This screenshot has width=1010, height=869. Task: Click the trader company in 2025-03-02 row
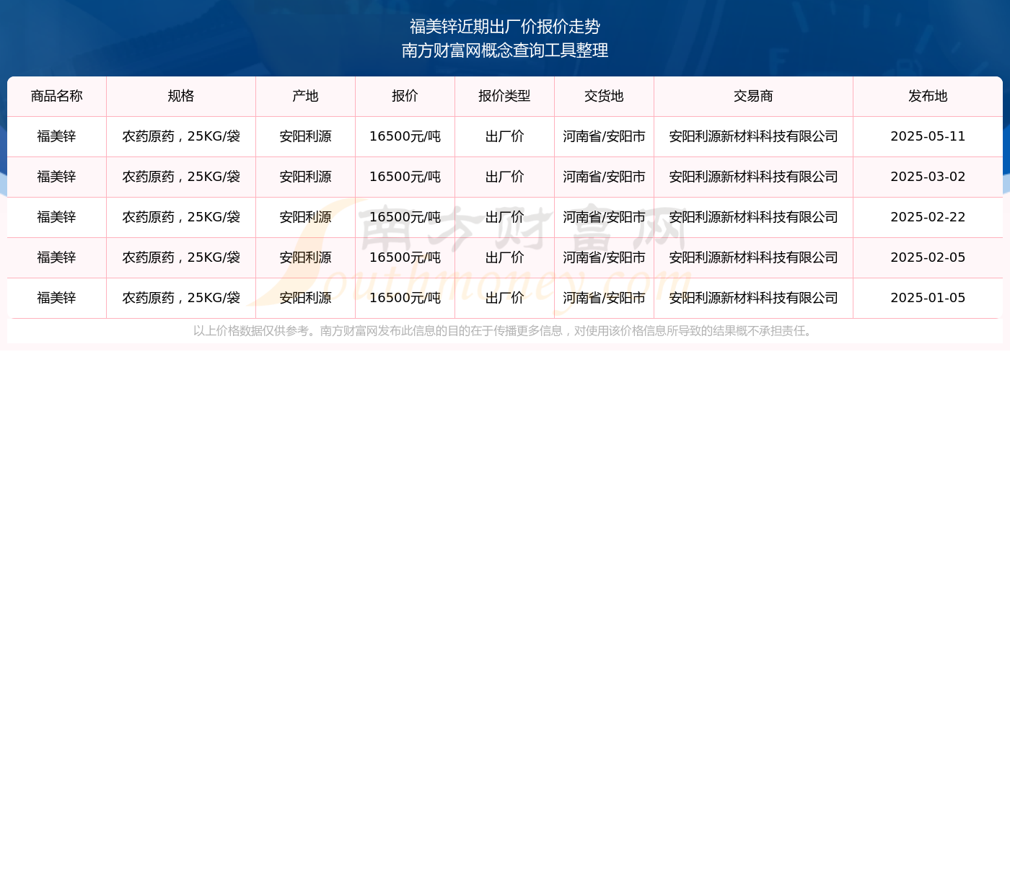[x=754, y=177]
